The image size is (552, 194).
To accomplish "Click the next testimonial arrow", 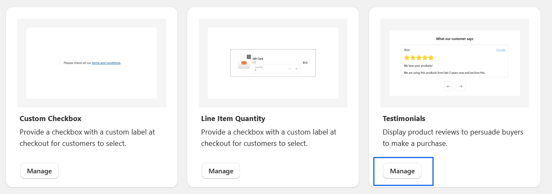I will tap(461, 86).
